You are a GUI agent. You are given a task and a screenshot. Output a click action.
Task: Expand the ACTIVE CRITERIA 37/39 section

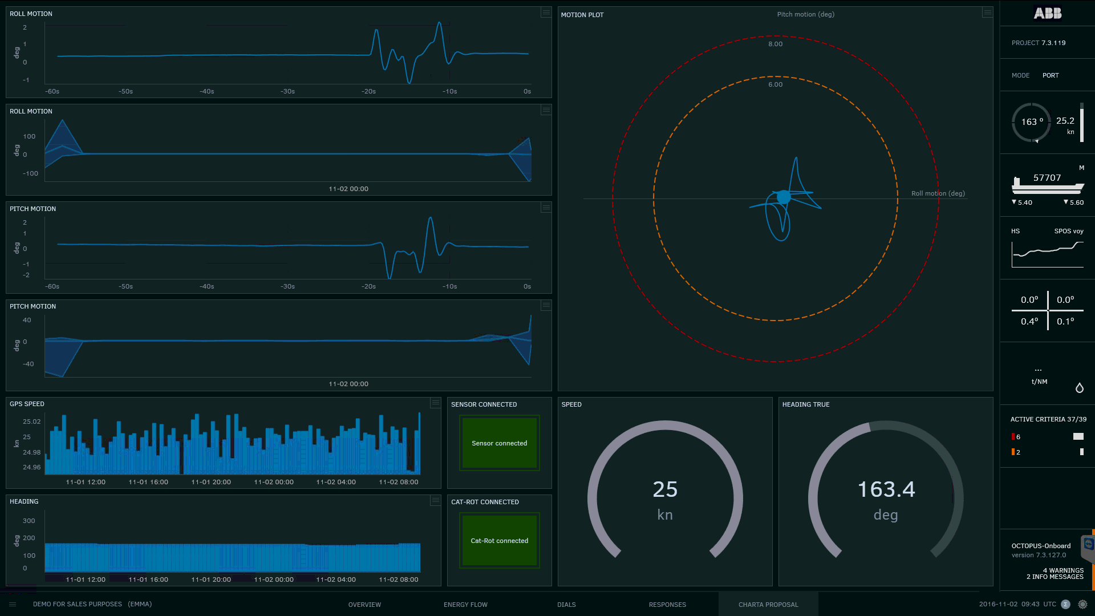pos(1048,419)
